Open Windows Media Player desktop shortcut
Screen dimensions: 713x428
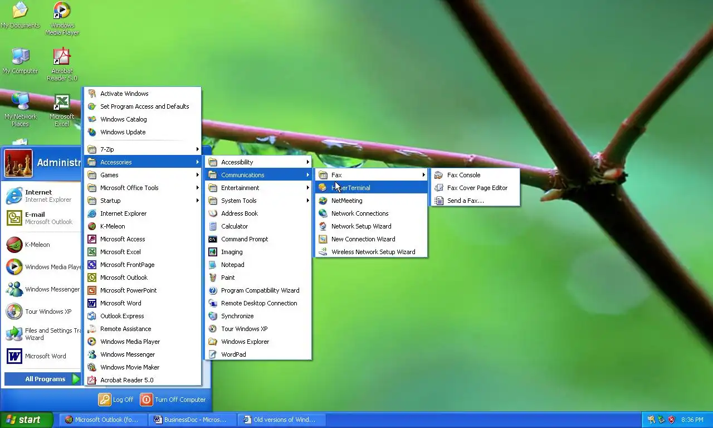pyautogui.click(x=62, y=18)
